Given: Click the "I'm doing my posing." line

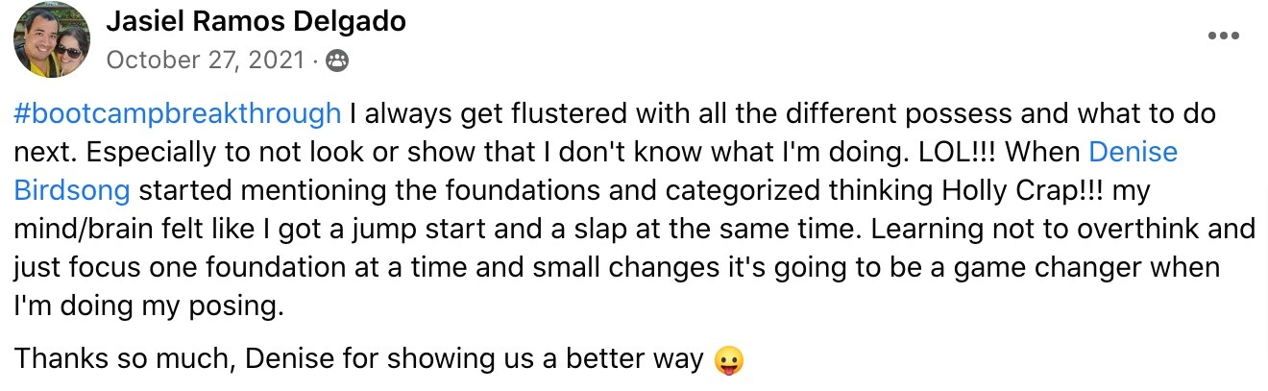Looking at the screenshot, I should click(x=150, y=306).
